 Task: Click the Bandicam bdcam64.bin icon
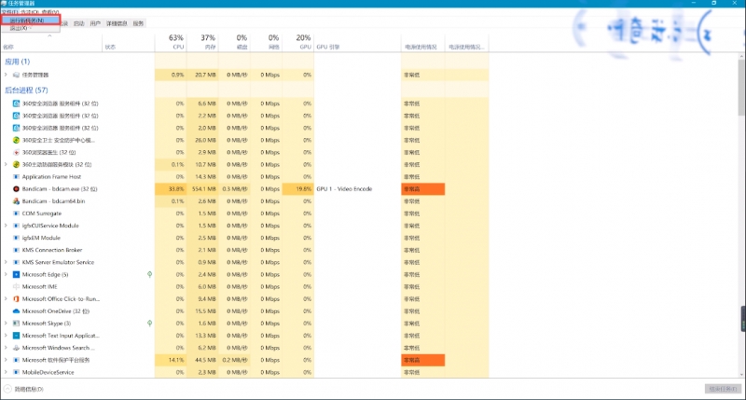point(16,201)
